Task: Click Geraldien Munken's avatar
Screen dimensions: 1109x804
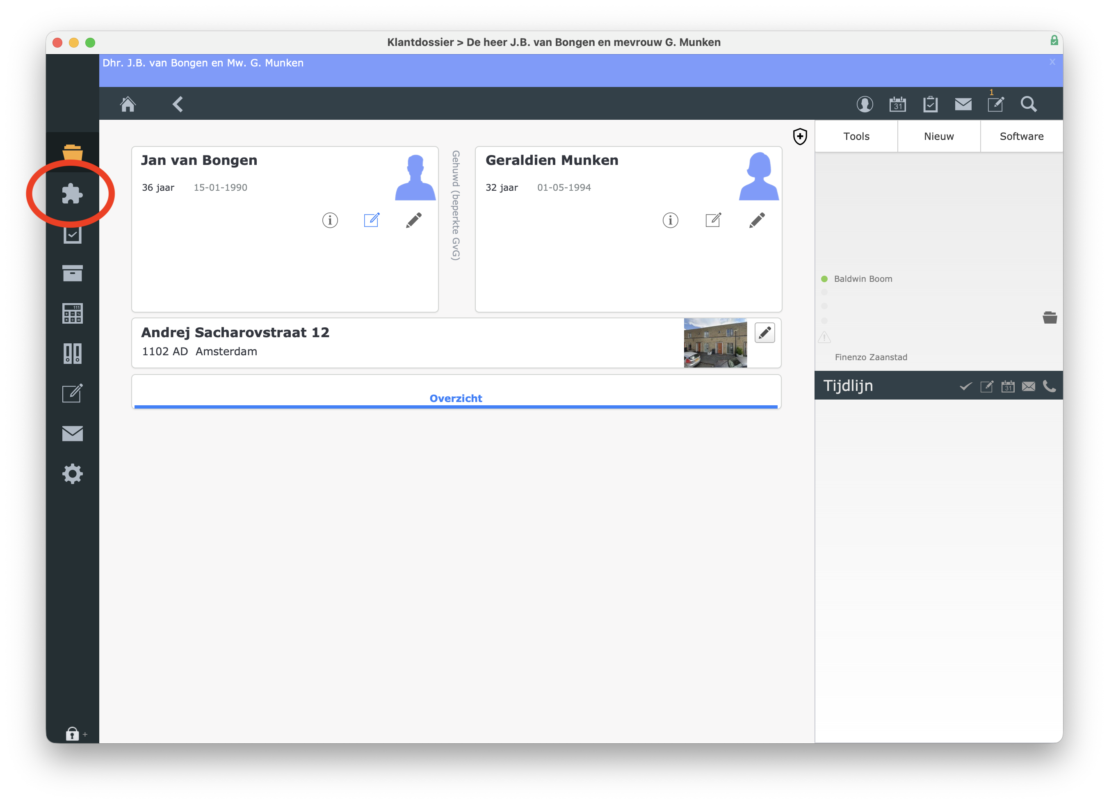Action: pyautogui.click(x=759, y=176)
